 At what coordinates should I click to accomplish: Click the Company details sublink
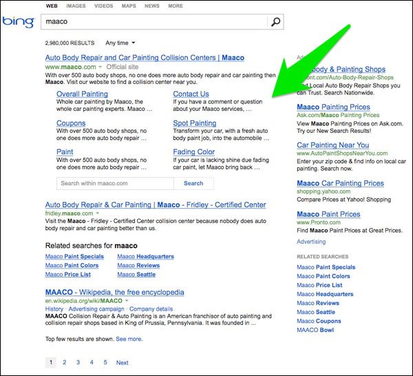151,309
